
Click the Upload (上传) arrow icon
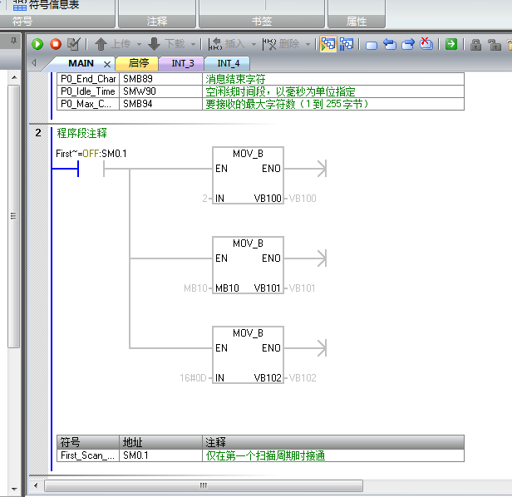(x=101, y=44)
